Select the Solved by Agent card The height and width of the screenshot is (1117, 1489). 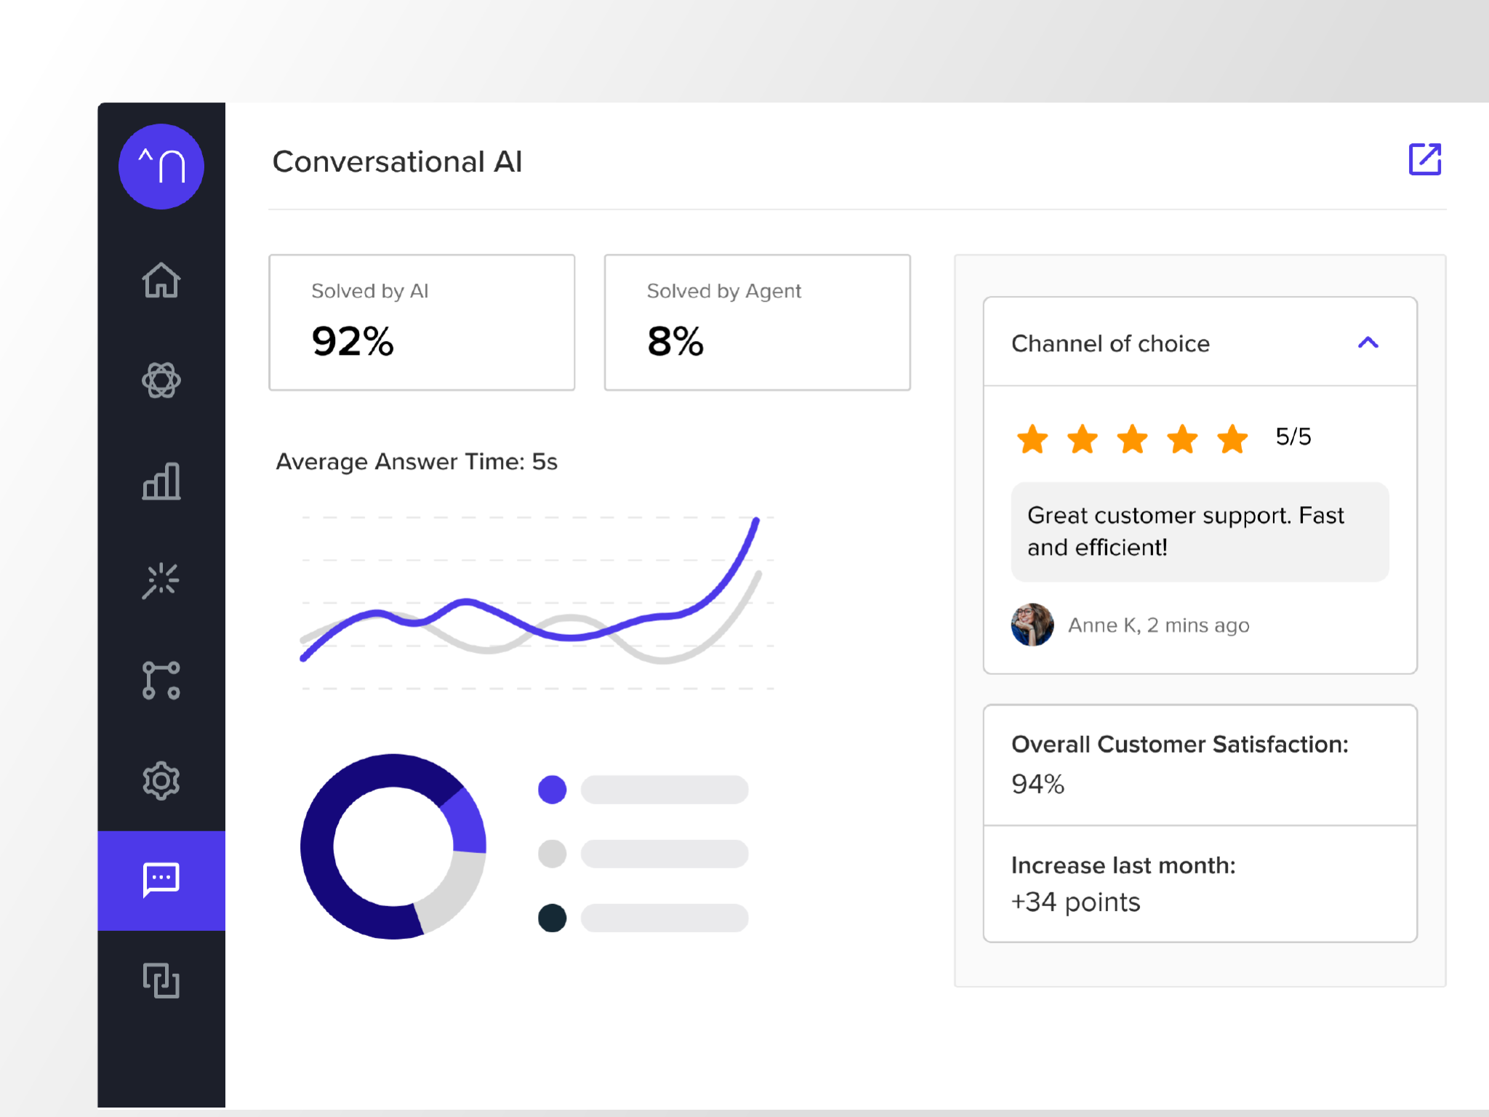[757, 322]
